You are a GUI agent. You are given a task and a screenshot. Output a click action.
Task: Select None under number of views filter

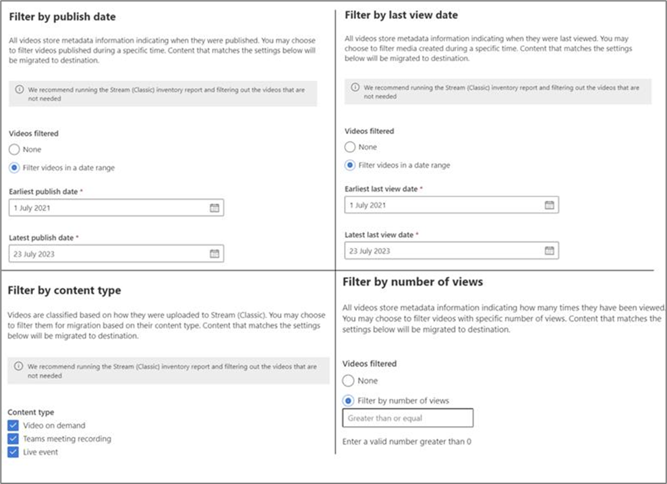pos(349,381)
